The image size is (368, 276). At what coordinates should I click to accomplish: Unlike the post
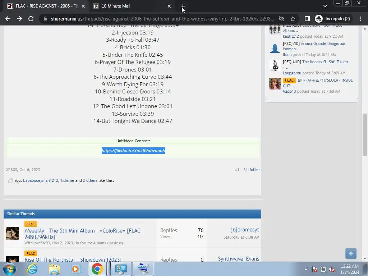[254, 170]
